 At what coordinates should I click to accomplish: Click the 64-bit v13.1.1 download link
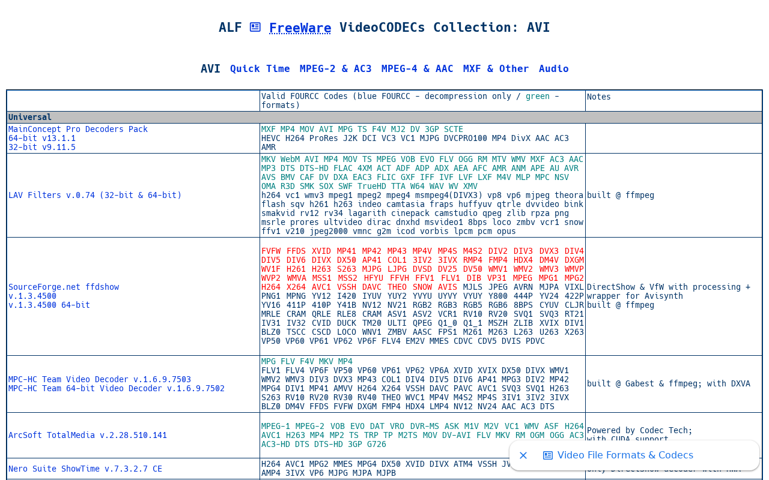coord(42,138)
